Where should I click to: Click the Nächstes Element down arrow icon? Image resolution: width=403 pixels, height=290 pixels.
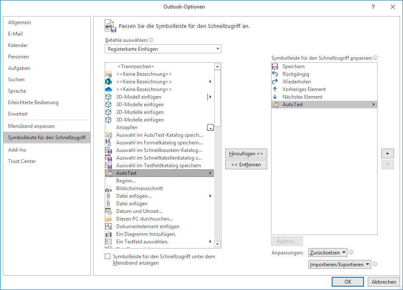(275, 97)
